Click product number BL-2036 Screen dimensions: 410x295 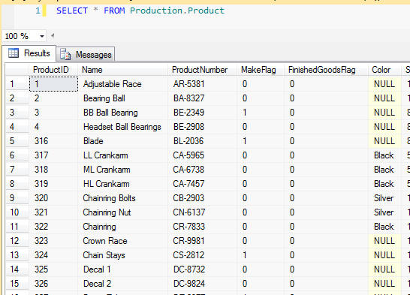[x=202, y=141]
